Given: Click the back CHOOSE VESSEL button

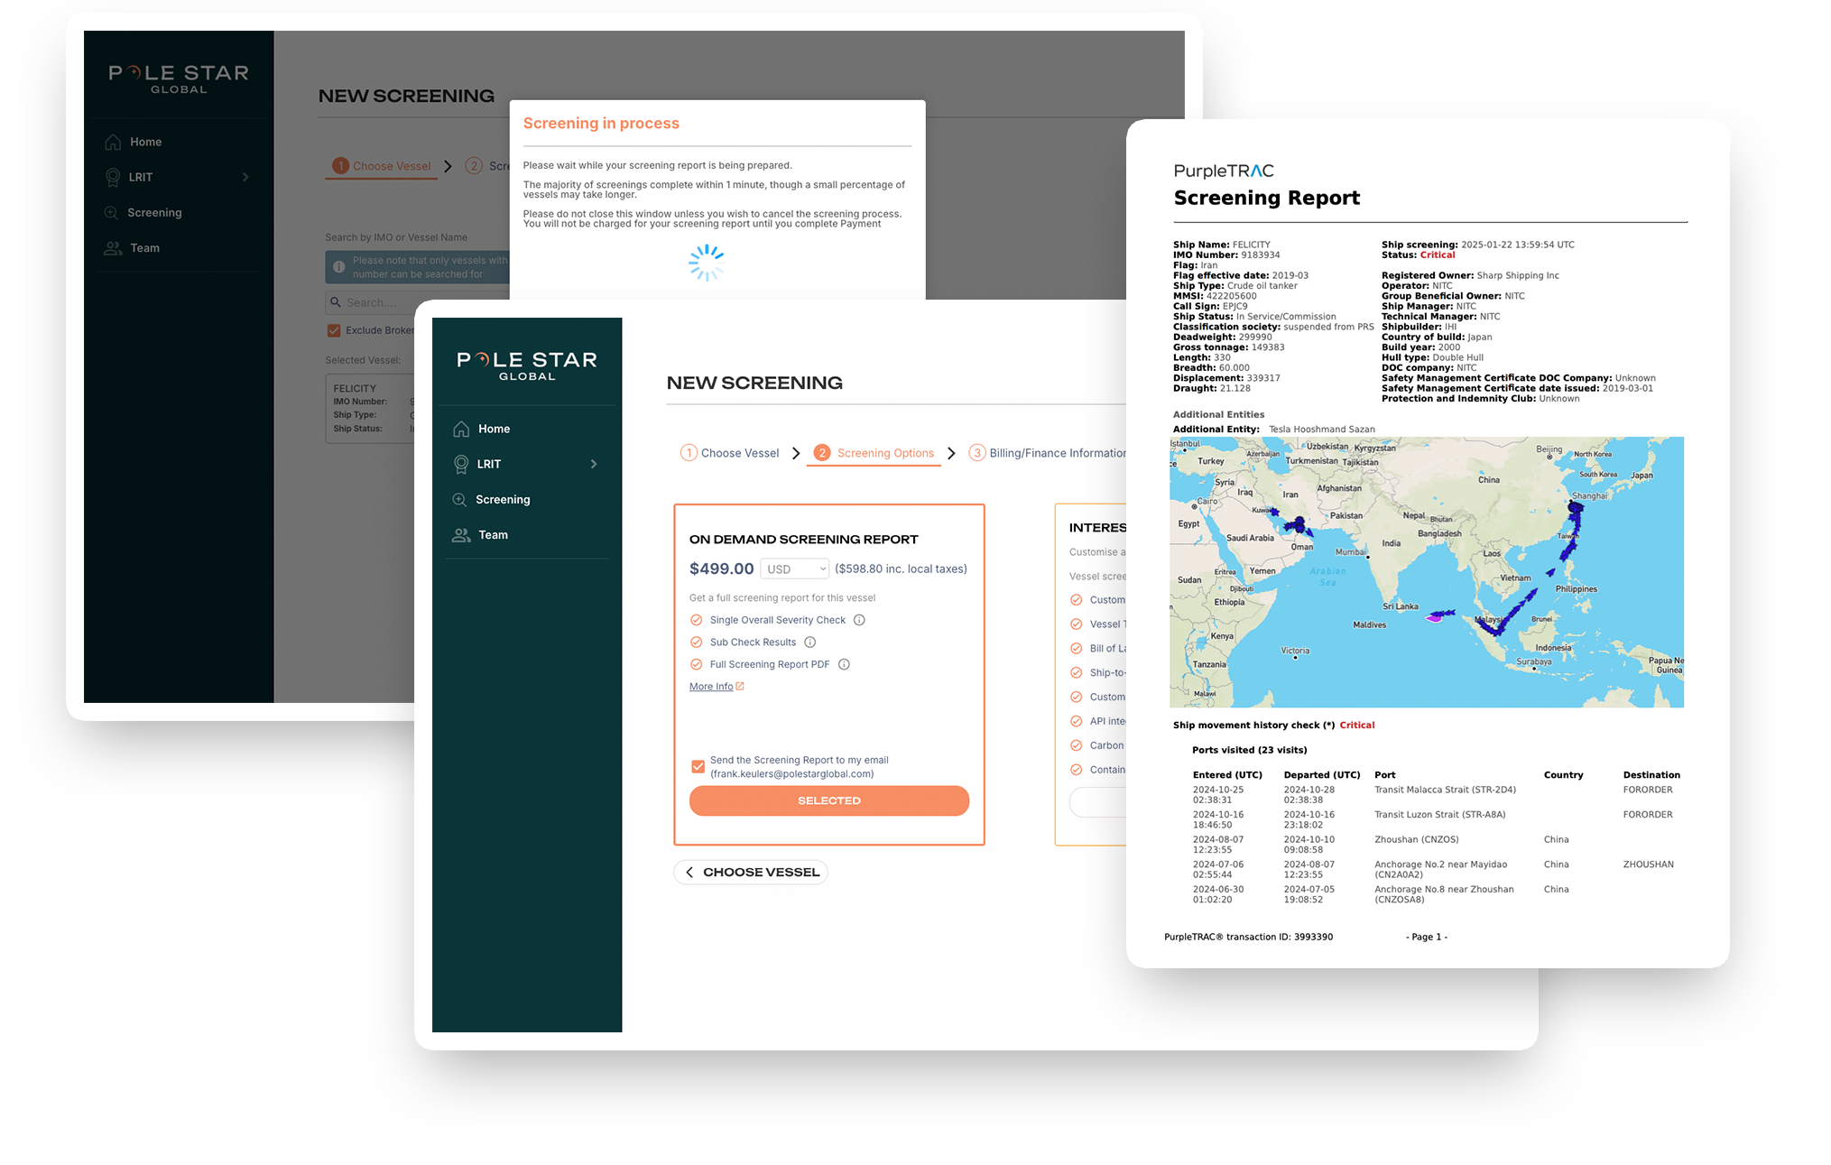Looking at the screenshot, I should [x=751, y=872].
